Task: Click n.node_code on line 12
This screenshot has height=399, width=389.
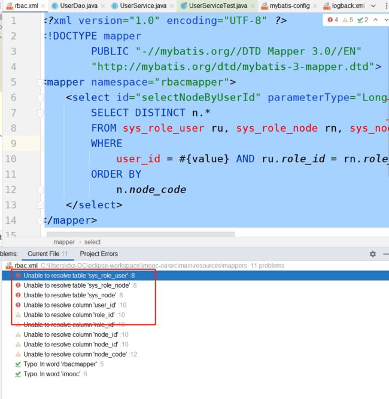Action: pos(151,190)
